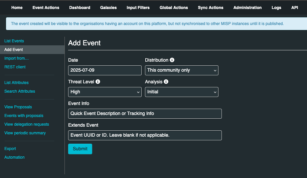
Task: Click the Extends Event input field
Action: [x=145, y=135]
